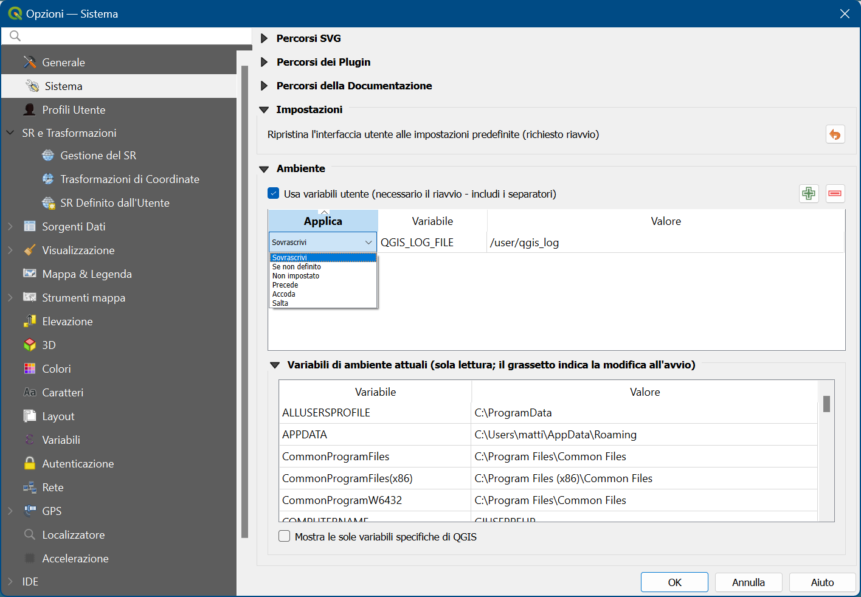Click the Strumenti mappa icon
The width and height of the screenshot is (861, 597).
pyautogui.click(x=30, y=297)
